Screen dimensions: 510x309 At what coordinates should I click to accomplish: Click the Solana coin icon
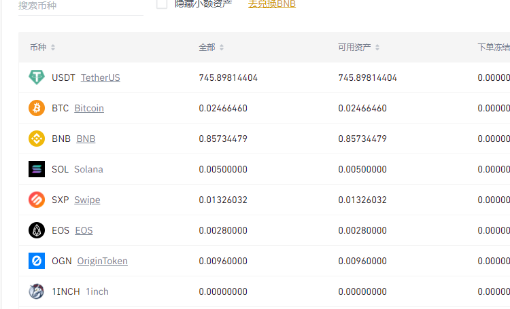pyautogui.click(x=37, y=169)
